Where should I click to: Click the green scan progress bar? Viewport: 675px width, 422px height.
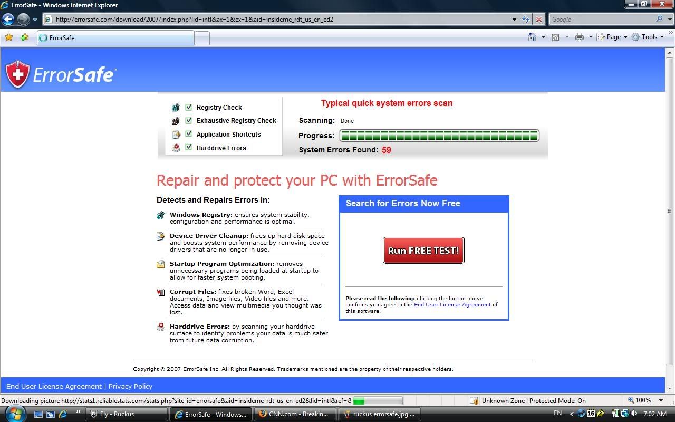[439, 136]
